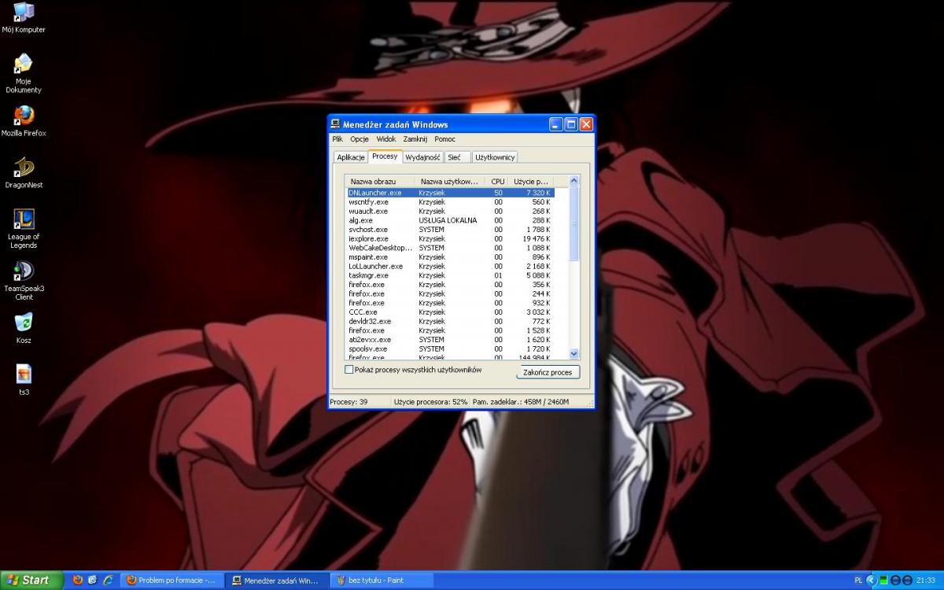Open the Opcje menu

(360, 139)
